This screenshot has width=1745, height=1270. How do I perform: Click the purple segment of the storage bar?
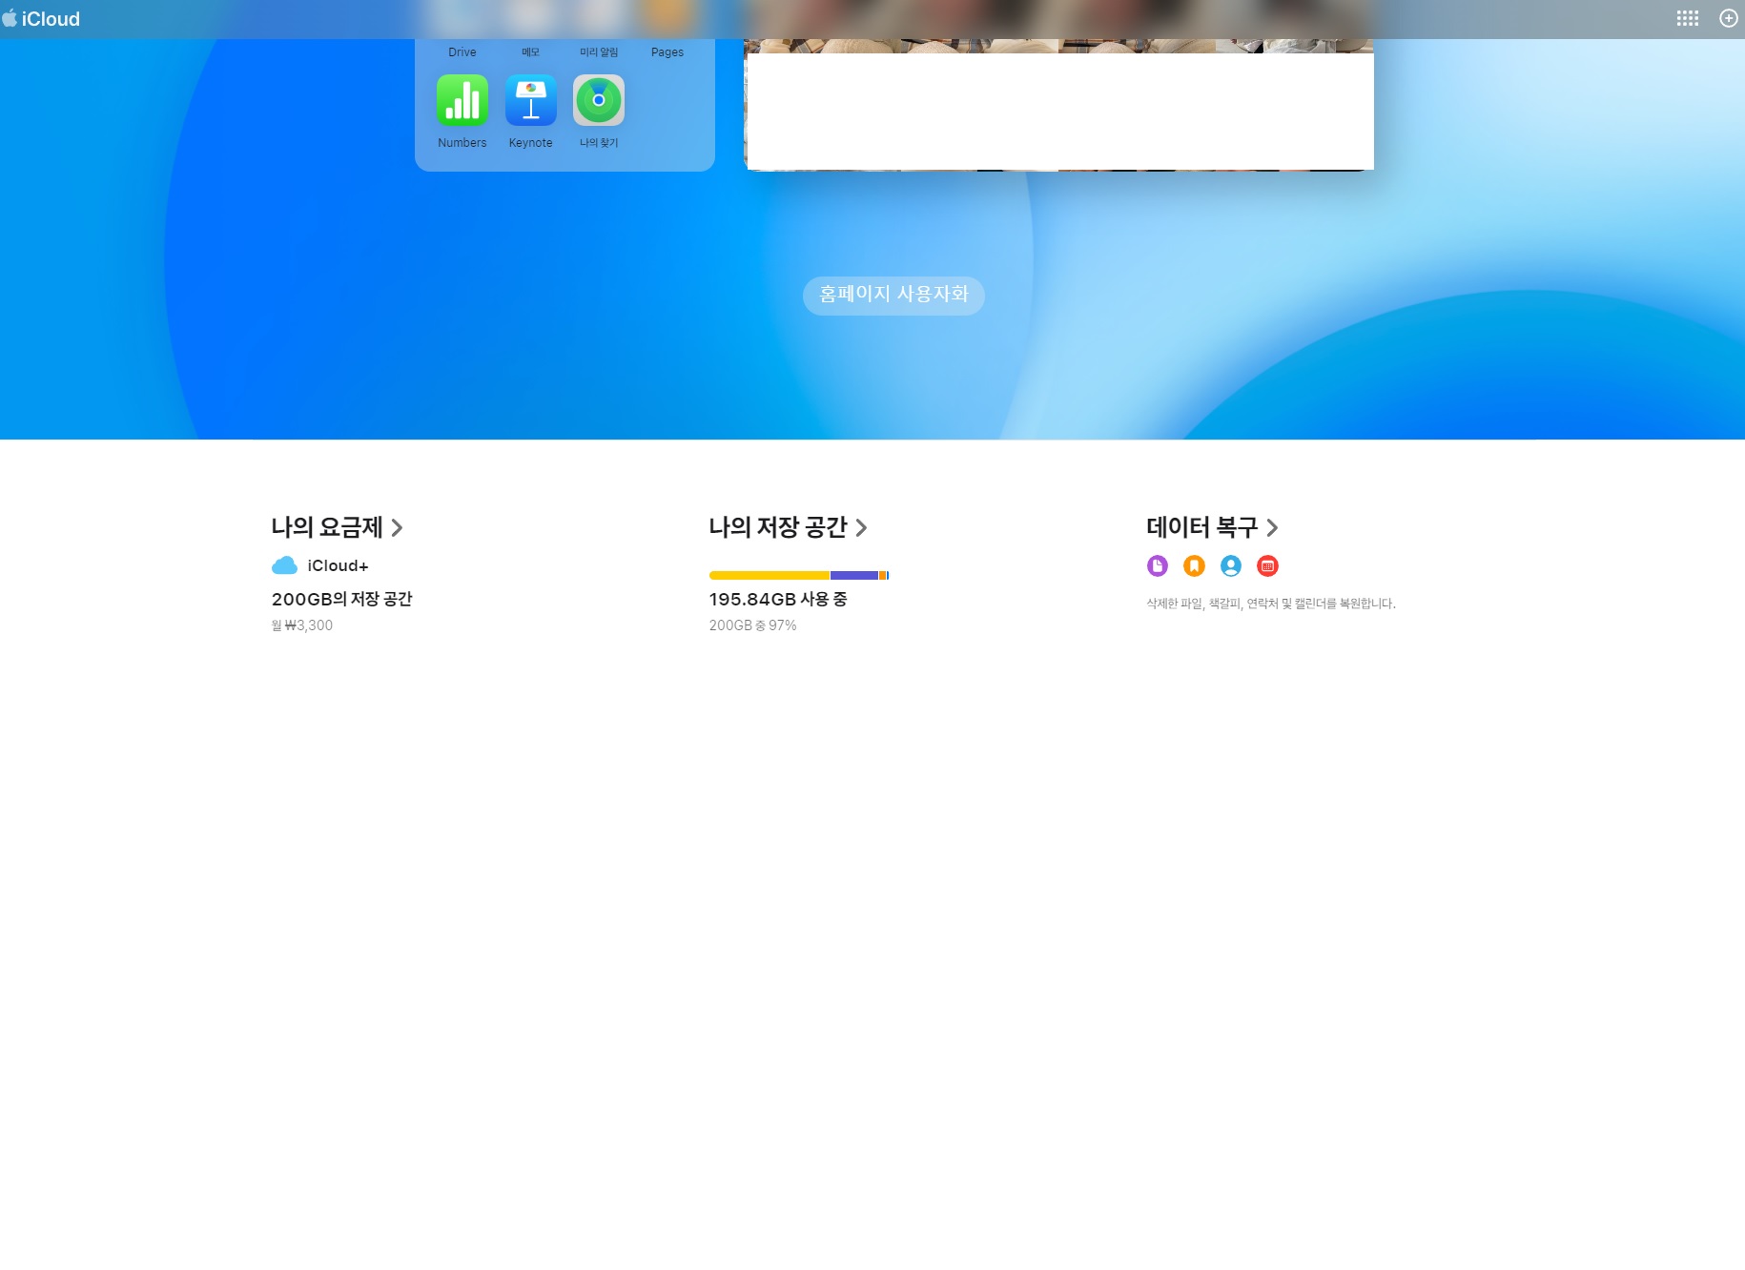(x=854, y=575)
